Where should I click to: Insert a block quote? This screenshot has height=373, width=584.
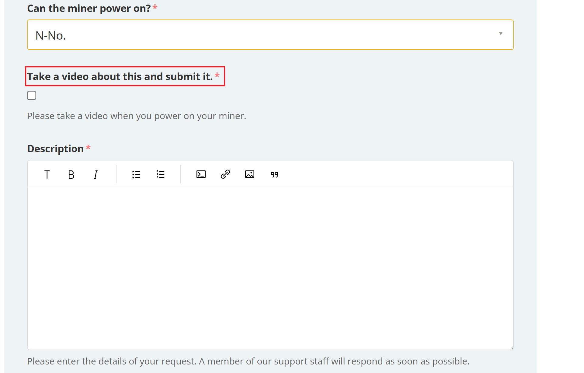click(x=274, y=174)
